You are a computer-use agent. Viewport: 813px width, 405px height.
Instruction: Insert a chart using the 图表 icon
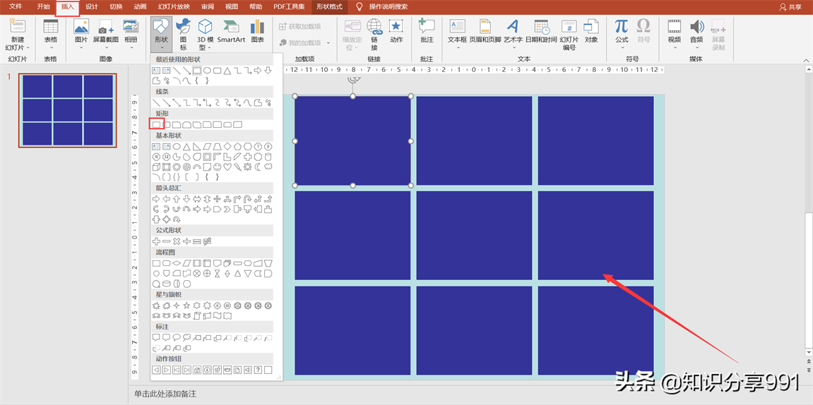(257, 31)
